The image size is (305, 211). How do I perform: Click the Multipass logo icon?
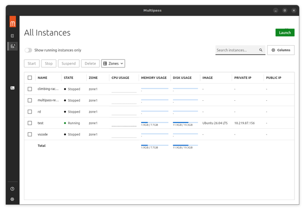[13, 22]
